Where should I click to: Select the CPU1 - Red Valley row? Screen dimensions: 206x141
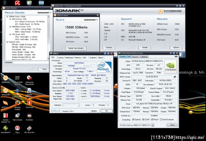(x=26, y=37)
